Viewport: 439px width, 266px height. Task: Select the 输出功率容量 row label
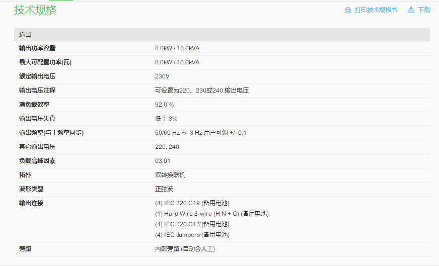tap(37, 48)
